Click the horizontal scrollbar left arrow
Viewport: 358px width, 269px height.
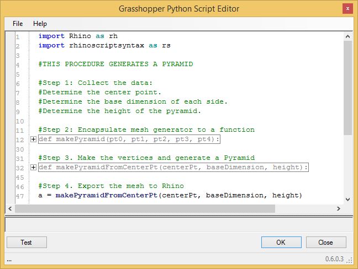point(10,208)
